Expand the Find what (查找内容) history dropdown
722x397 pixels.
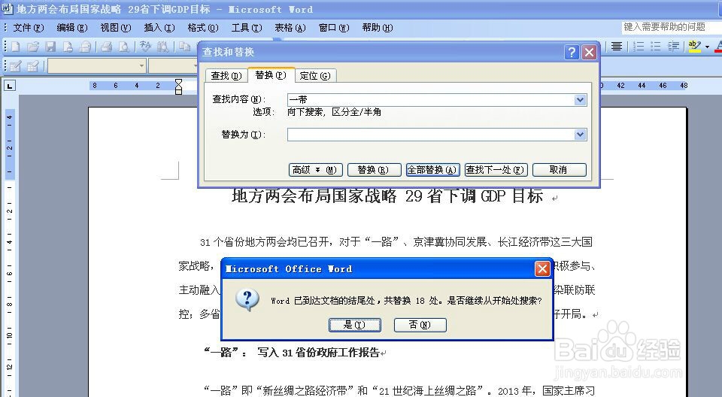[x=580, y=99]
